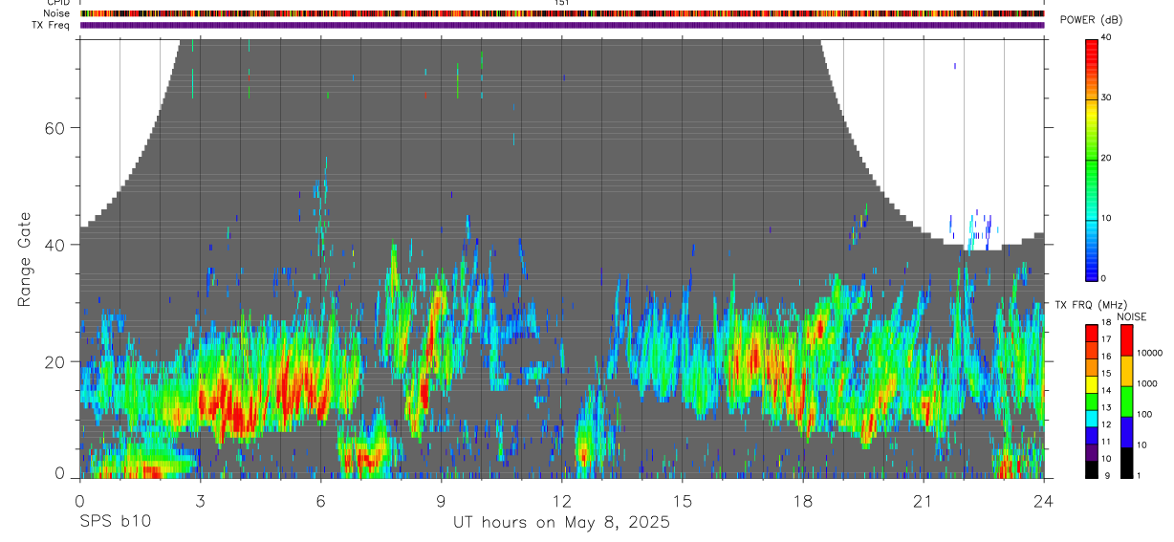Image resolution: width=1174 pixels, height=542 pixels.
Task: Click the 20 label on POWER color bar
Action: (1107, 158)
